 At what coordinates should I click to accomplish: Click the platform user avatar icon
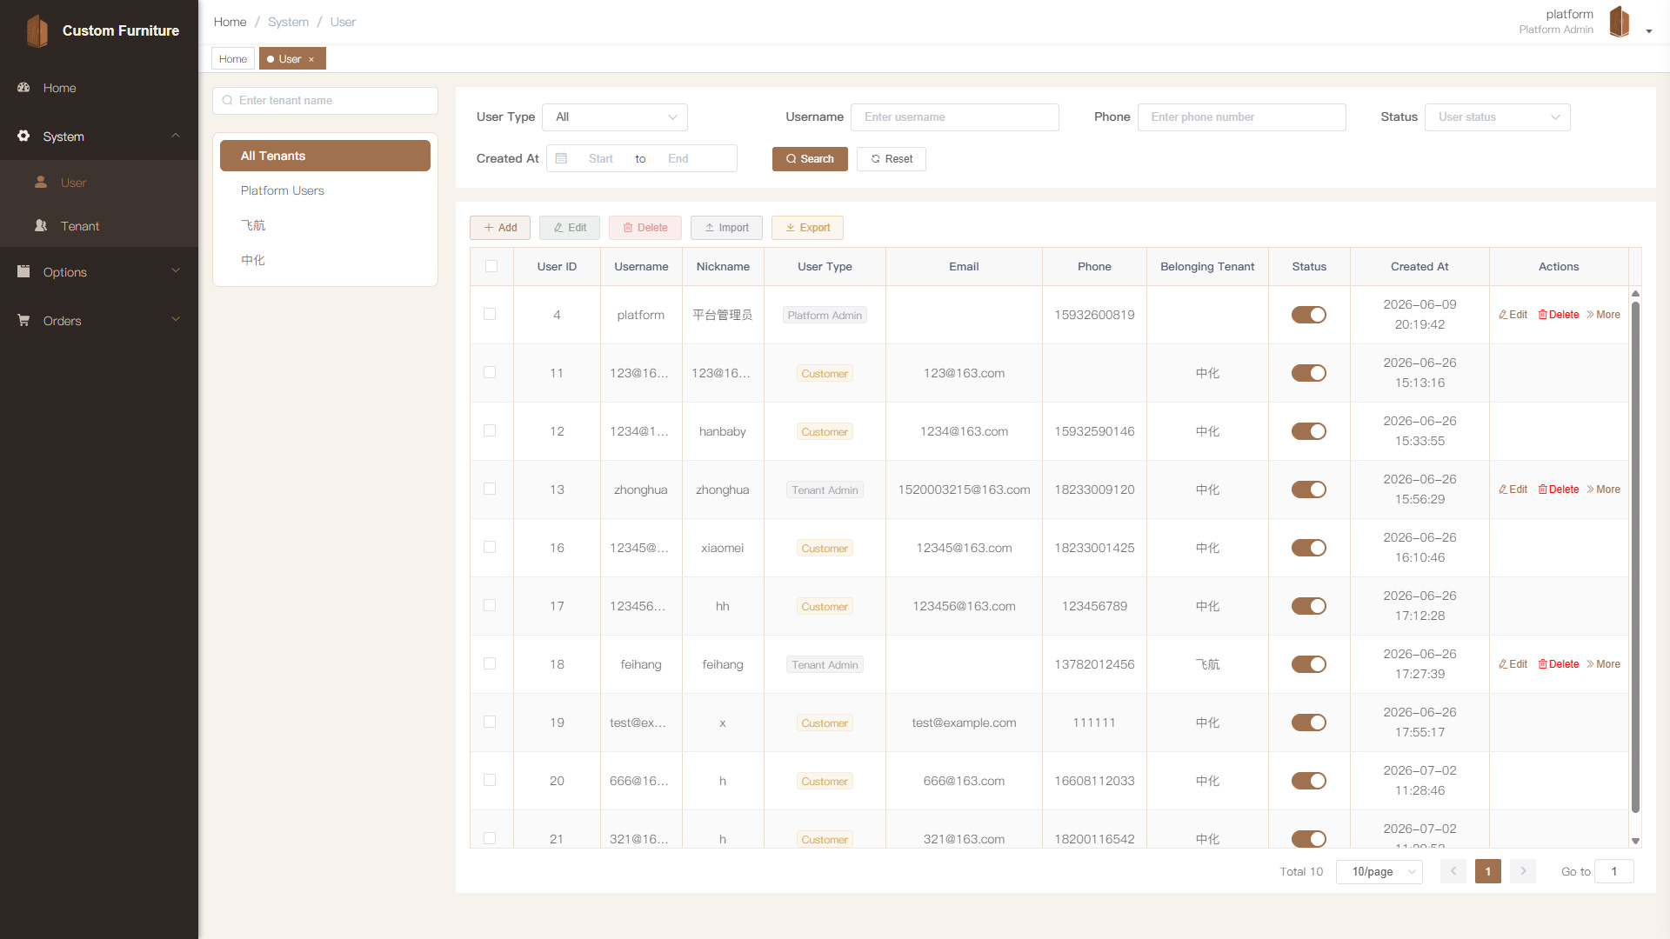click(1619, 22)
